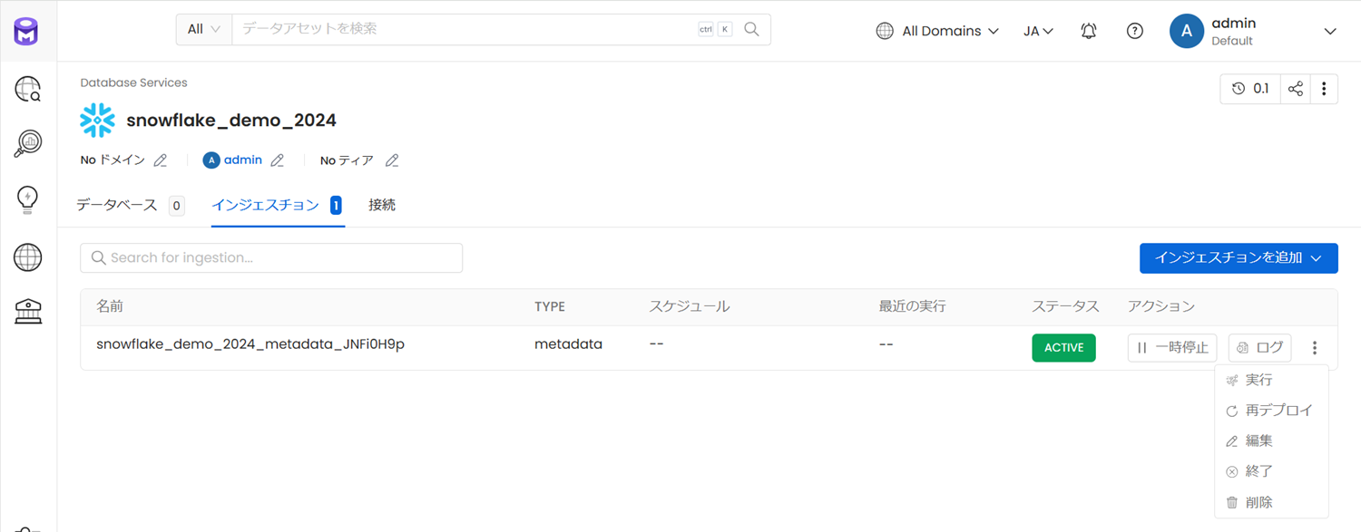Click the TYPE column header

pyautogui.click(x=550, y=307)
